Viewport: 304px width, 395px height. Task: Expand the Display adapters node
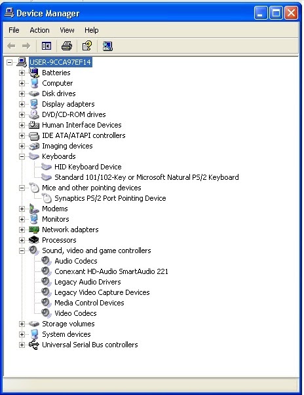tap(22, 104)
